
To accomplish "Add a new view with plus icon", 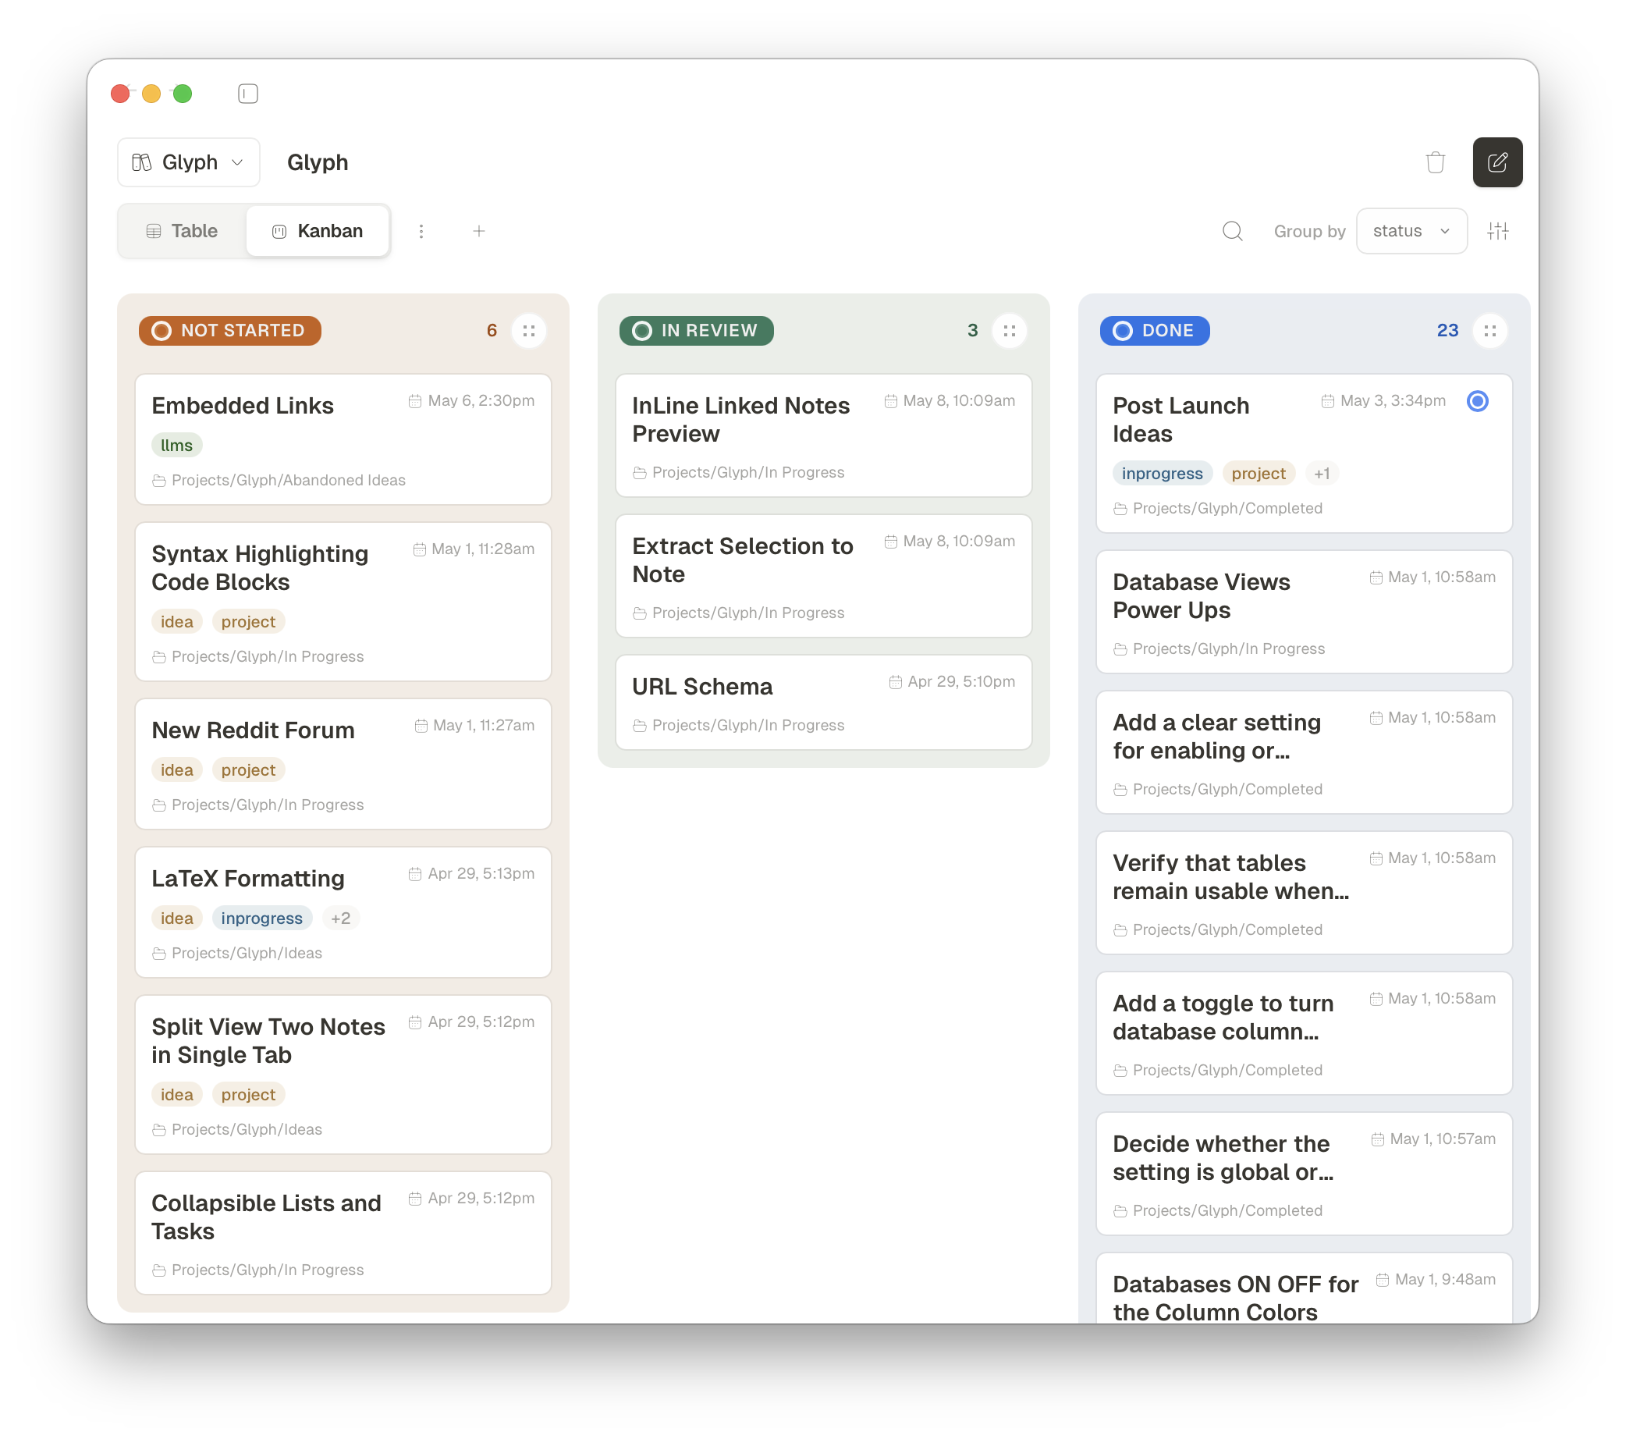I will coord(478,232).
